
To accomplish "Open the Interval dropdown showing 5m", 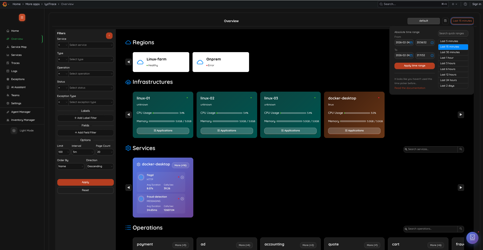I will pyautogui.click(x=83, y=152).
